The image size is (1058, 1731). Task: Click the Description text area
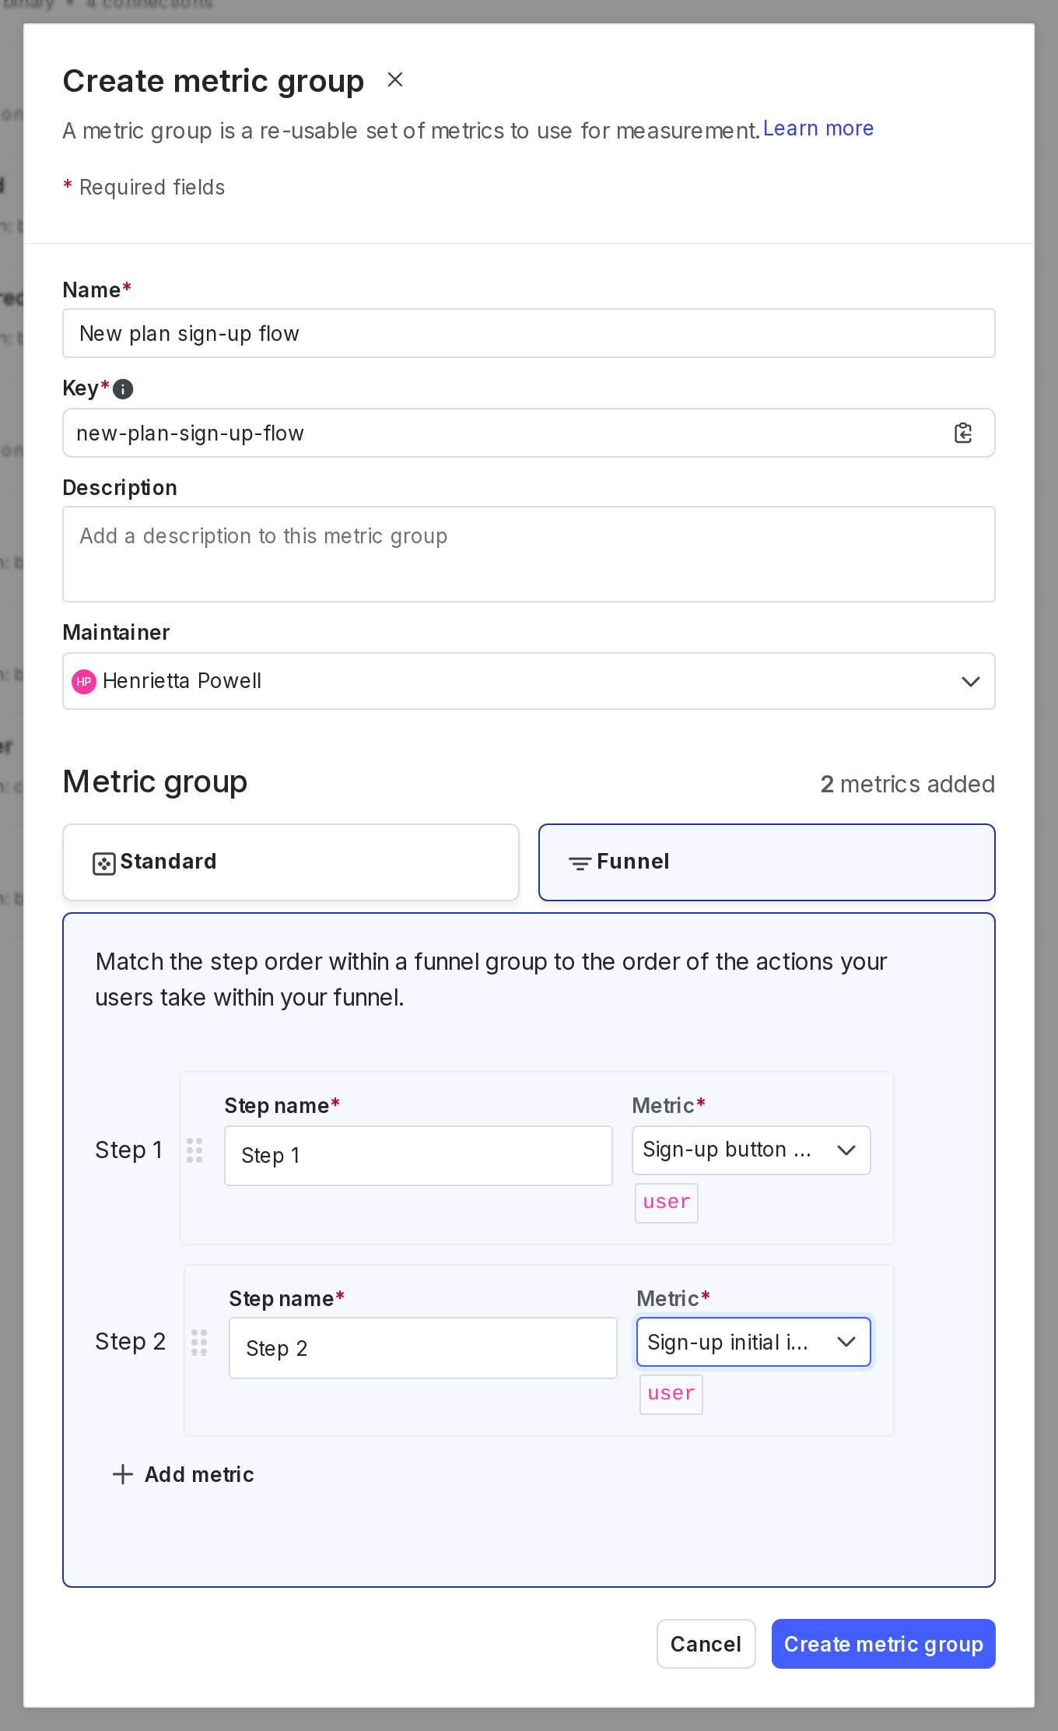529,554
